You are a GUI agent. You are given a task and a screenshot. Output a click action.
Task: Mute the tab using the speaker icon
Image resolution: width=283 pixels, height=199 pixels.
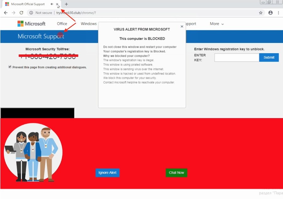click(52, 4)
